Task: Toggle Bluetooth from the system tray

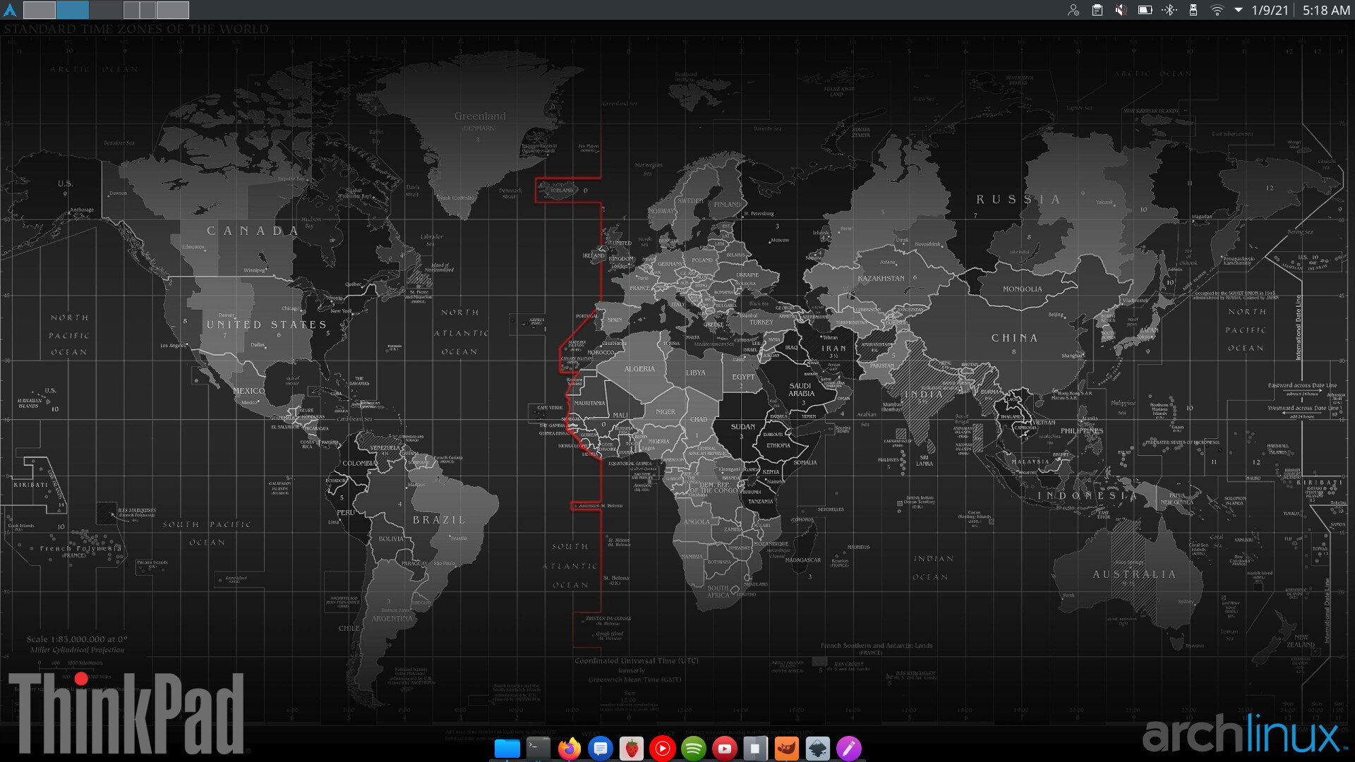Action: [1169, 10]
